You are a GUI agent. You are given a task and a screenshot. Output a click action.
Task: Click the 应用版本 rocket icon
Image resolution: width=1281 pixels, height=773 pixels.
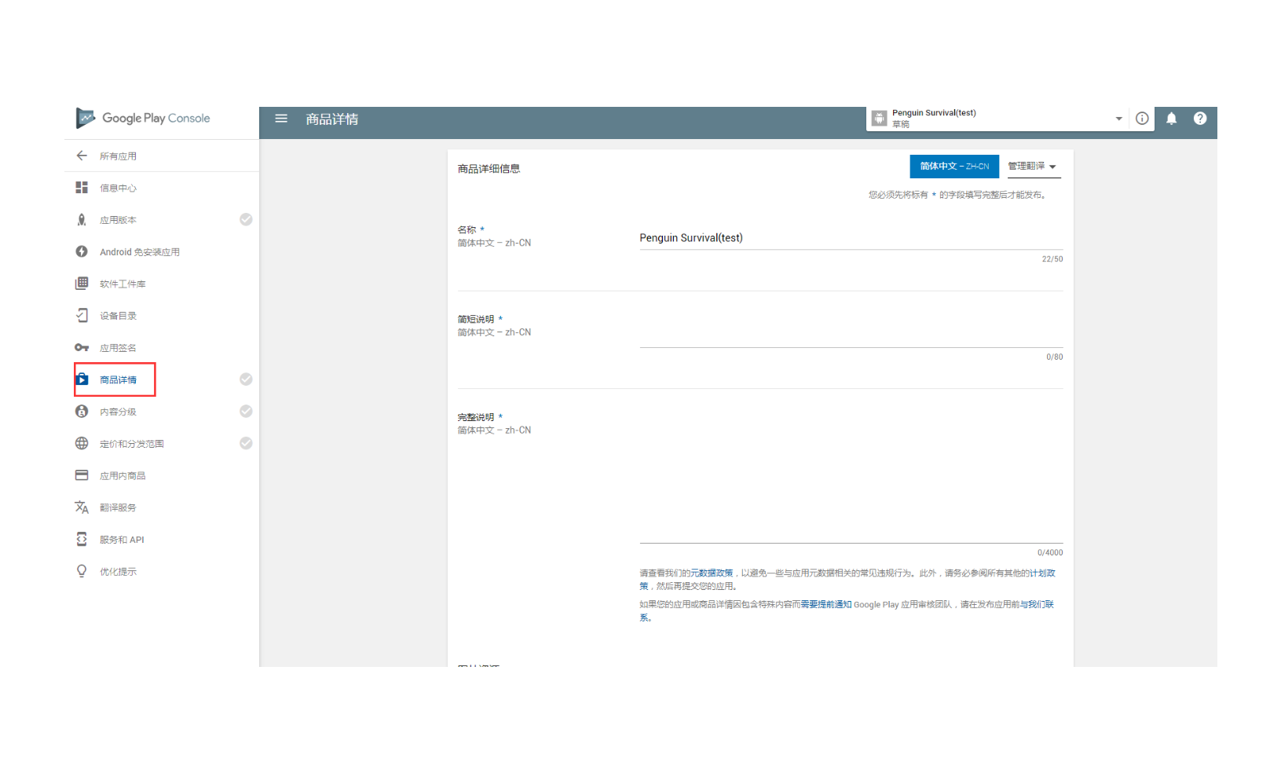[82, 220]
